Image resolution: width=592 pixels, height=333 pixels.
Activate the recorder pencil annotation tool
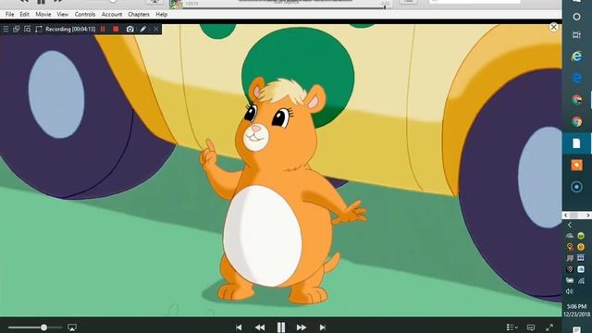(143, 29)
